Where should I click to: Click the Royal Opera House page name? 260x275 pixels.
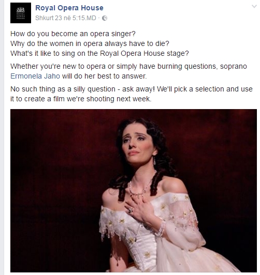pos(69,8)
